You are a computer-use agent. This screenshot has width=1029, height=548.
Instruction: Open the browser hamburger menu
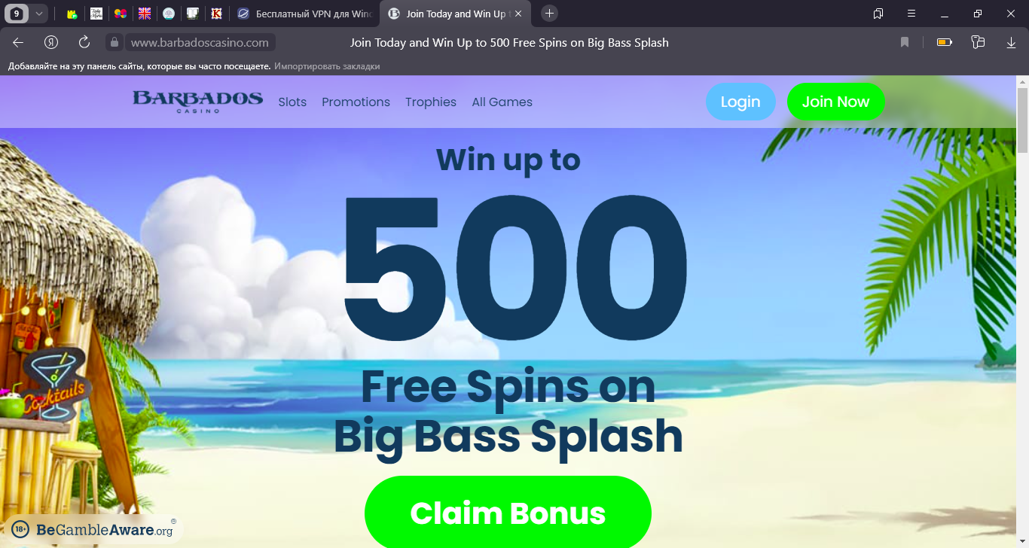911,14
